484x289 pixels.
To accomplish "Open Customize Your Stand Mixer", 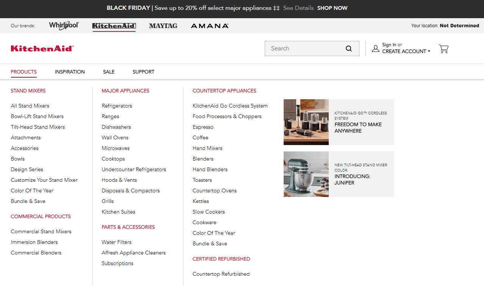I will 44,180.
